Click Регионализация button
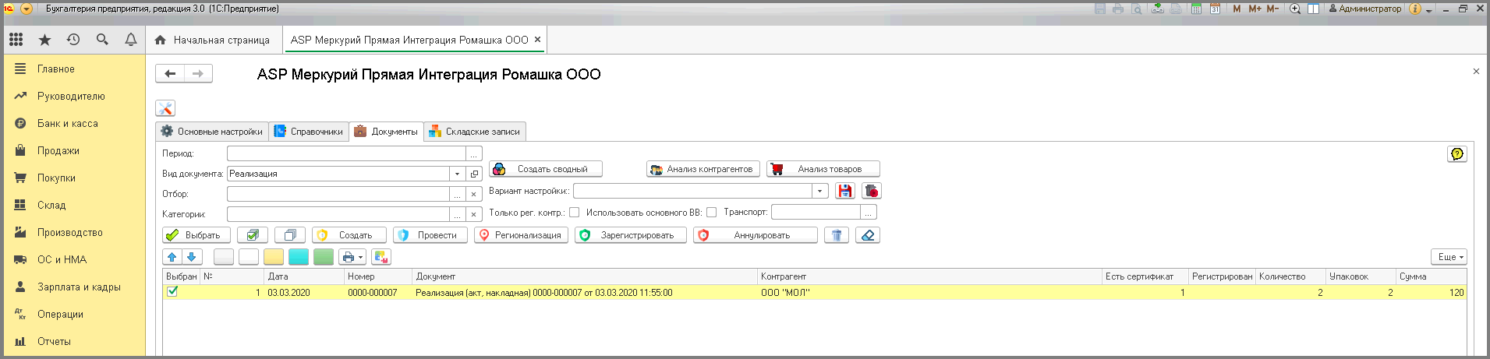Viewport: 1490px width, 359px height. [x=521, y=235]
